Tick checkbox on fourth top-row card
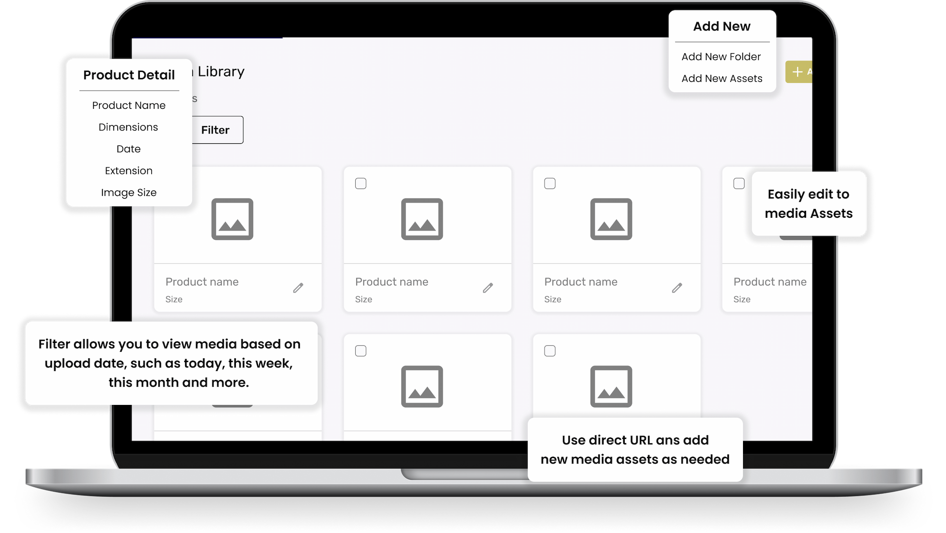This screenshot has height=533, width=946. point(739,184)
